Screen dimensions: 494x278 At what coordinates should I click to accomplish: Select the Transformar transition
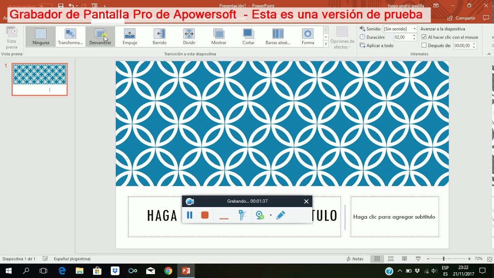click(70, 37)
